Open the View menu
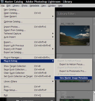Image resolution: width=95 pixels, height=101 pixels. pyautogui.click(x=43, y=6)
